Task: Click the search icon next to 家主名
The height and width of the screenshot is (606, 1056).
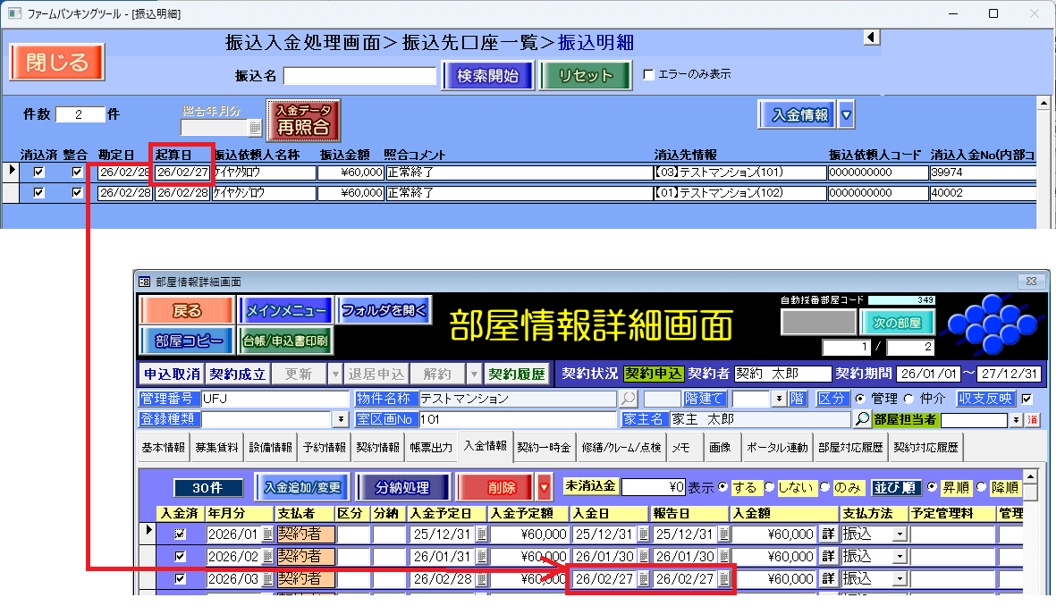Action: pos(861,419)
